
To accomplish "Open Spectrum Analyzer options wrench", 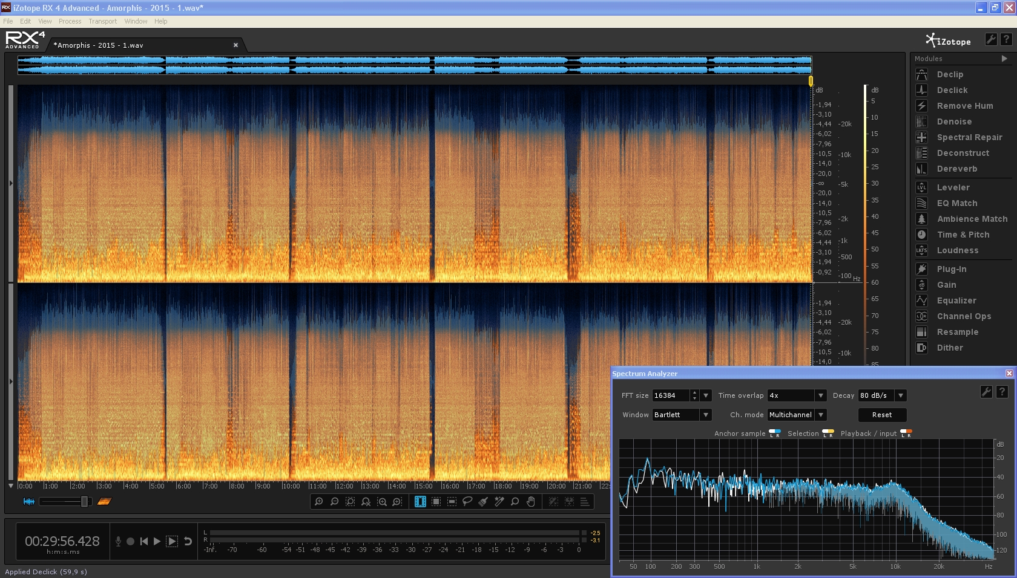I will (986, 392).
